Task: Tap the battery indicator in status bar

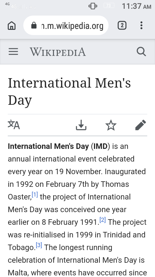Action: click(x=109, y=6)
